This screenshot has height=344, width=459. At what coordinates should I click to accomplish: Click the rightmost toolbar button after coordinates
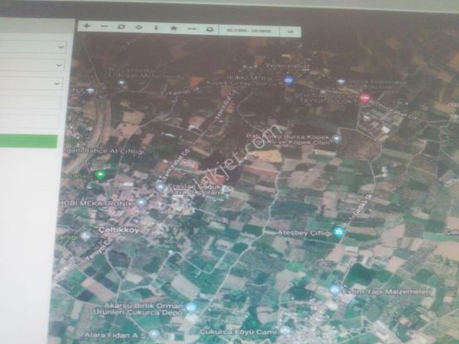[x=291, y=31]
